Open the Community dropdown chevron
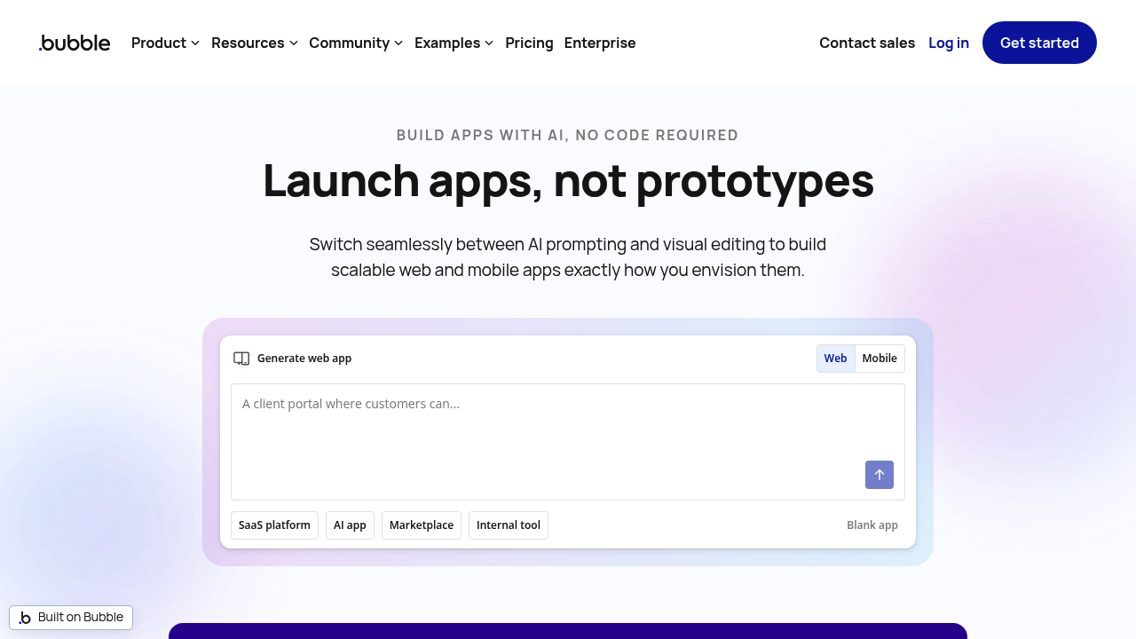 [x=398, y=43]
